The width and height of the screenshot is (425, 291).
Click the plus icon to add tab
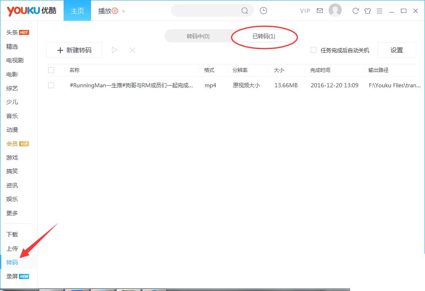point(124,11)
